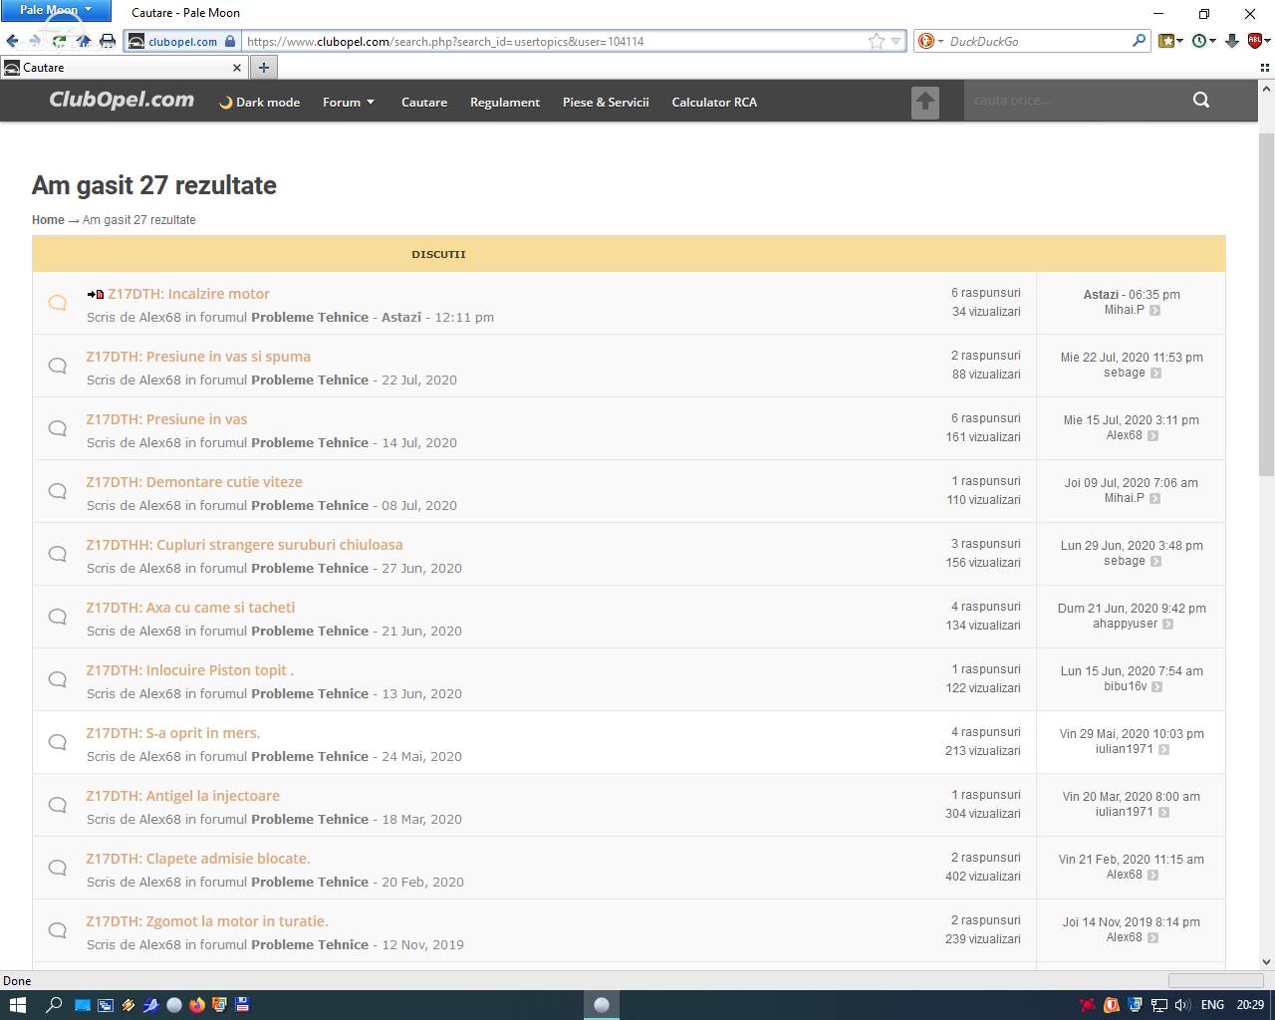Click the 20:29 taskbar clock

pyautogui.click(x=1250, y=1005)
